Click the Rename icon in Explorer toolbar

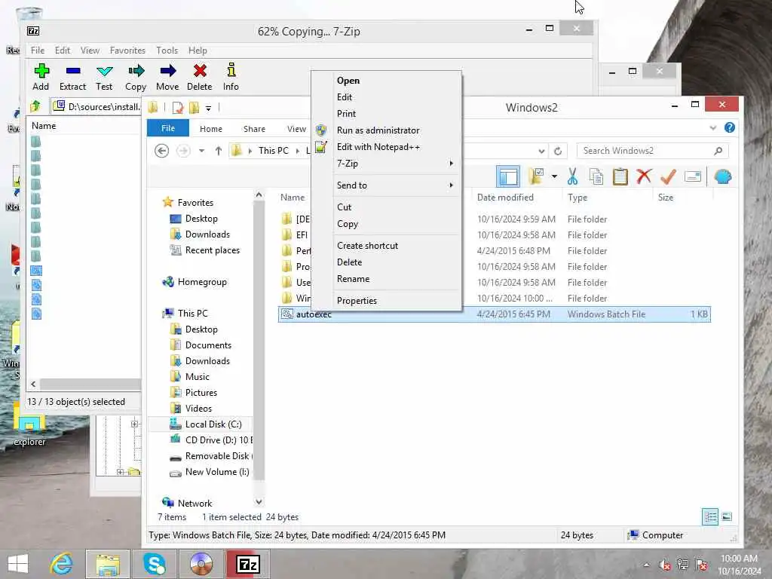[693, 176]
